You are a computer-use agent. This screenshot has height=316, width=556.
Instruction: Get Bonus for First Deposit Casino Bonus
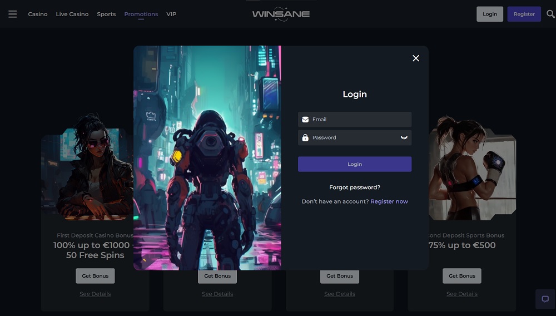click(95, 276)
